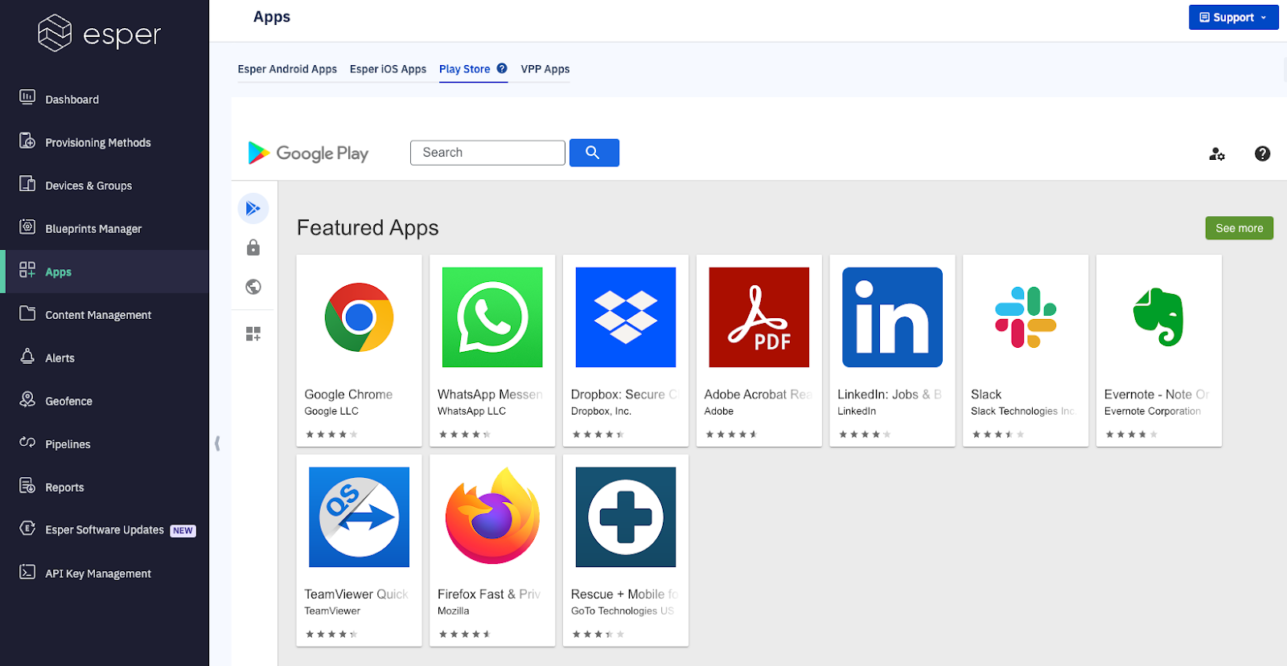
Task: Click the Reports icon
Action: point(27,485)
